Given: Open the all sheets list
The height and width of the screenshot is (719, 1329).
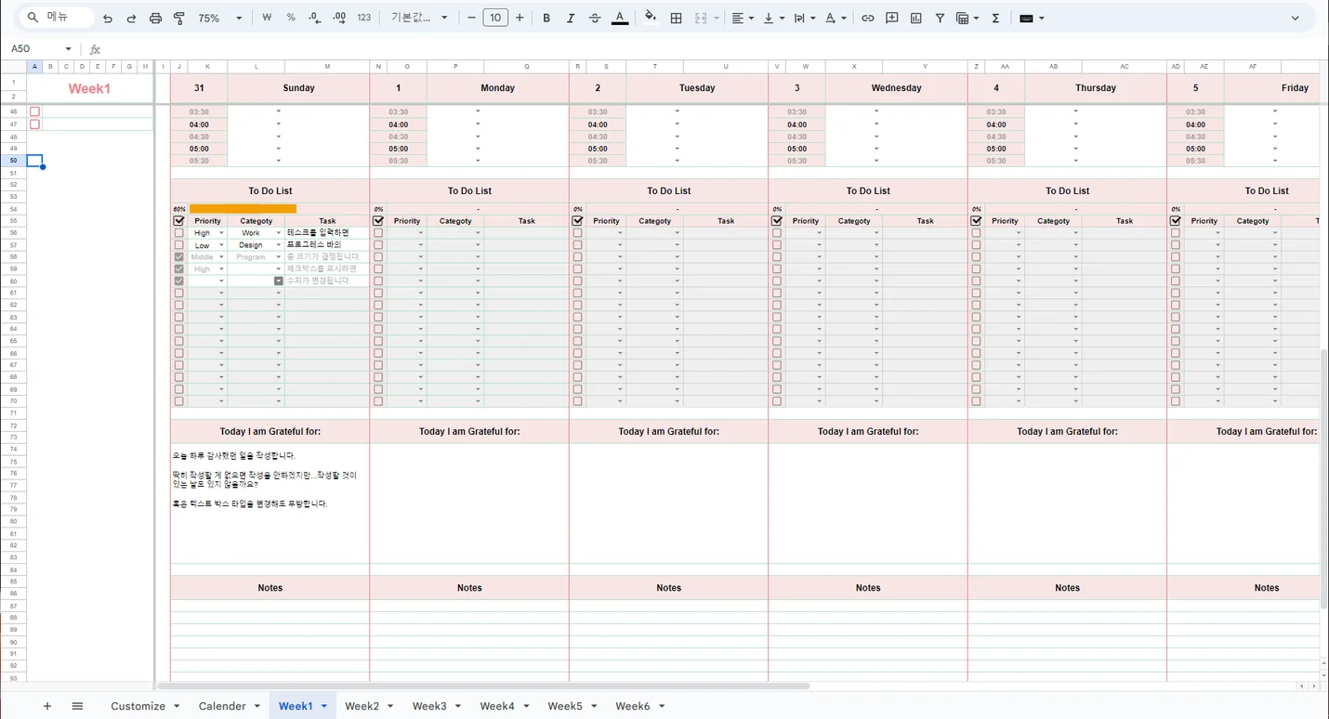Looking at the screenshot, I should [x=77, y=706].
